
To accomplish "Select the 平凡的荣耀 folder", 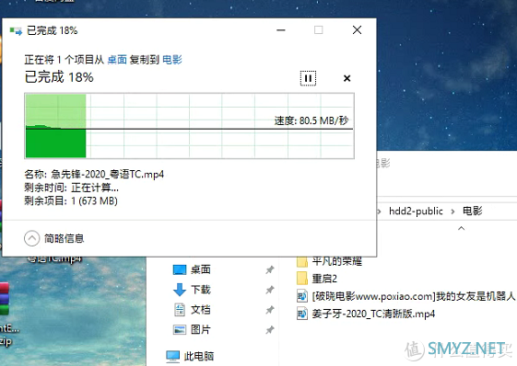I will 336,261.
